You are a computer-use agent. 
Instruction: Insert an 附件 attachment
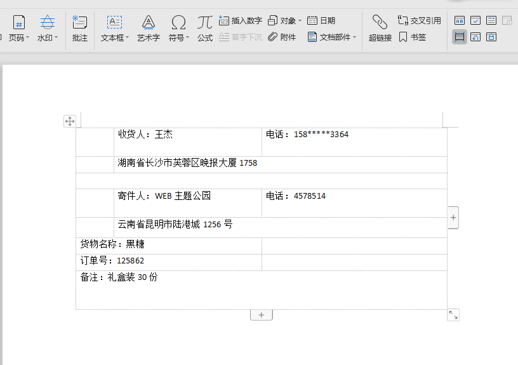[x=282, y=37]
